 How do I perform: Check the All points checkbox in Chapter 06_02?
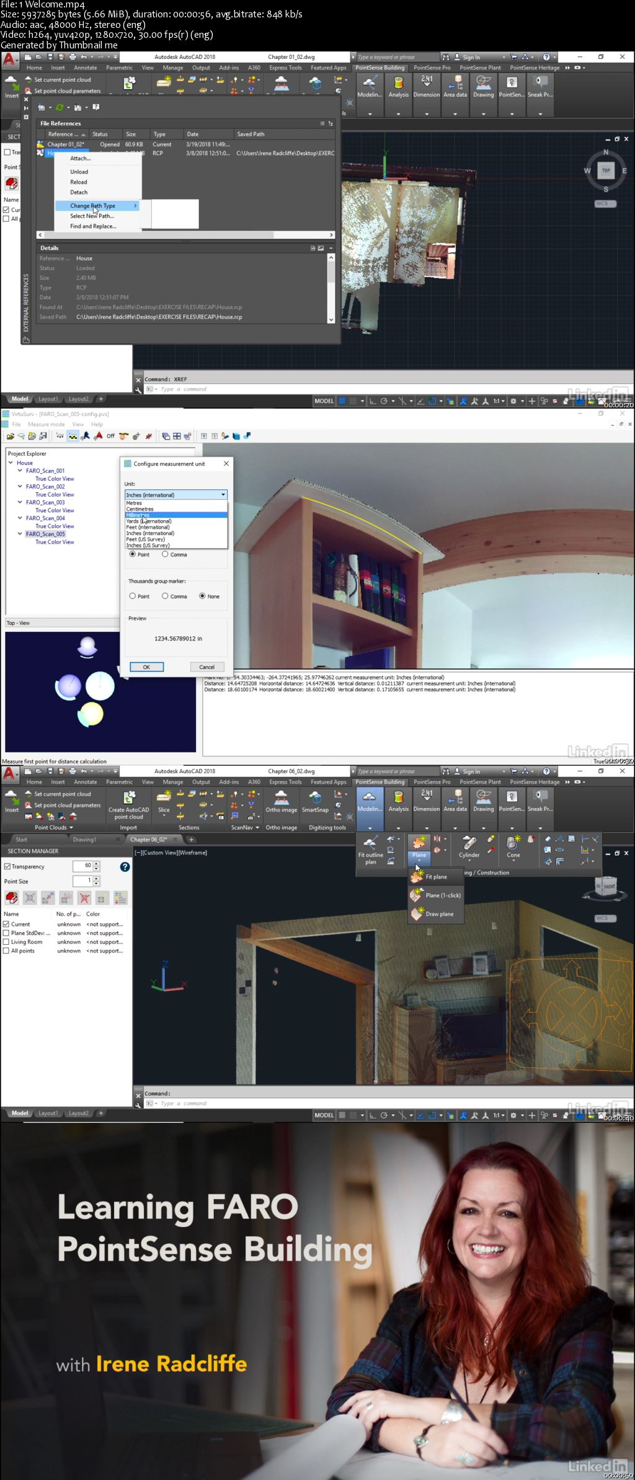click(6, 950)
